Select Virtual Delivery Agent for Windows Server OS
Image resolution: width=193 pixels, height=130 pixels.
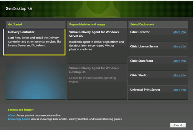[97, 46]
